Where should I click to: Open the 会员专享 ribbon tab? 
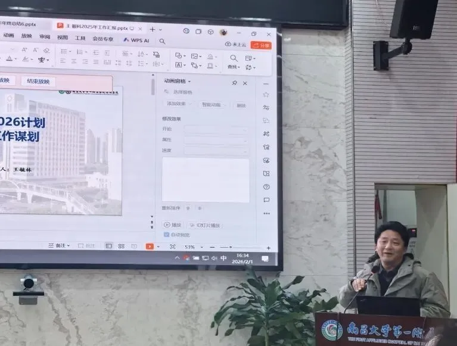103,39
